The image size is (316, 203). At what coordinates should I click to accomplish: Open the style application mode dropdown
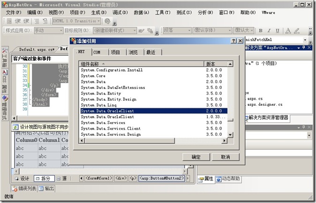coord(49,30)
